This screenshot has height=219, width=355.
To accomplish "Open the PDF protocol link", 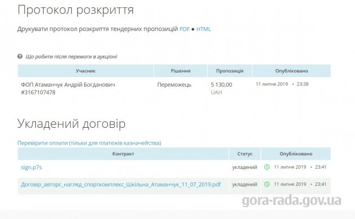I will [185, 29].
